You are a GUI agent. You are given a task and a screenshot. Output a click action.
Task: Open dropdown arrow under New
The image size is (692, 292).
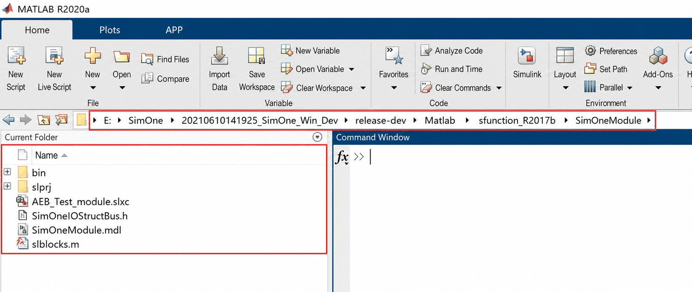tap(93, 88)
